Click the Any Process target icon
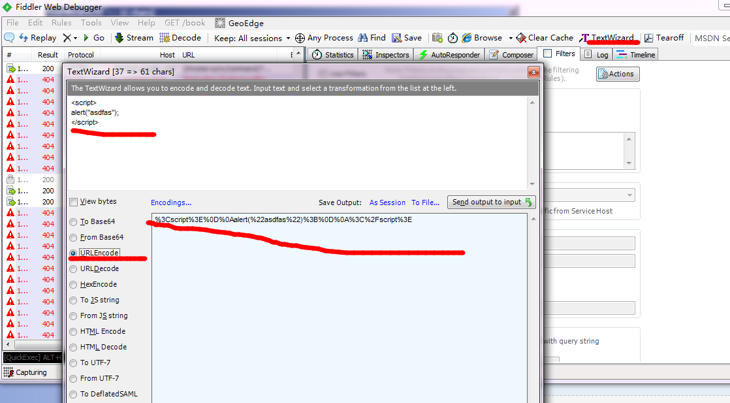Screen dimensions: 730x403 300,38
